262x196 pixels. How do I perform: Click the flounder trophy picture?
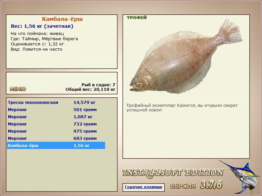[186, 57]
